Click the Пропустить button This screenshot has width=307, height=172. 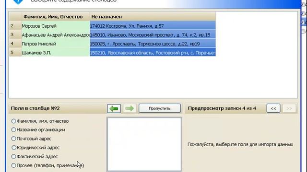(160, 108)
